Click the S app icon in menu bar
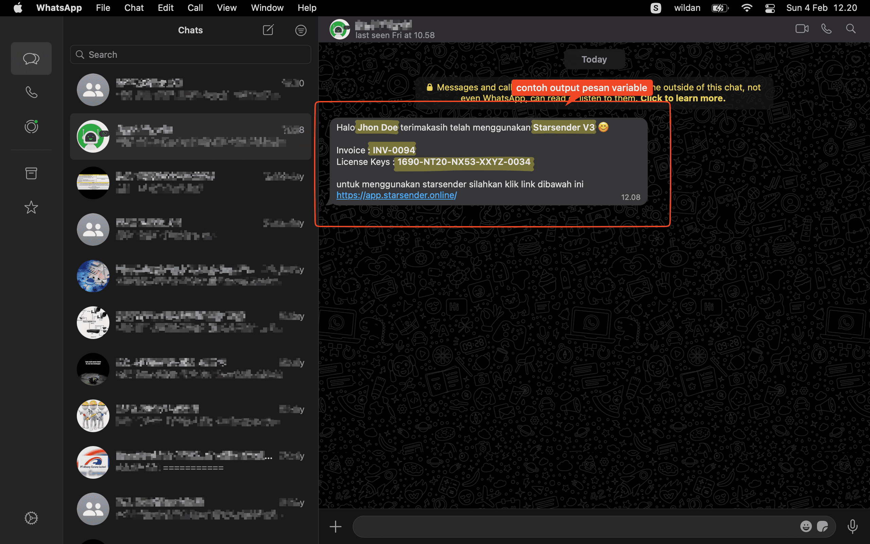Image resolution: width=870 pixels, height=544 pixels. pos(656,8)
